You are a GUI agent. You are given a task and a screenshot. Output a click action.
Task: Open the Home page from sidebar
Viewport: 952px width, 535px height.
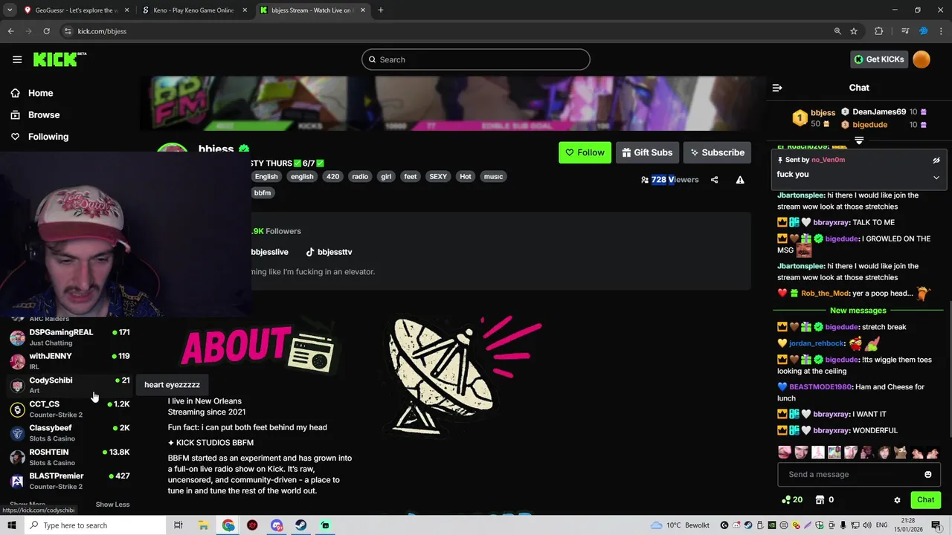pos(41,93)
